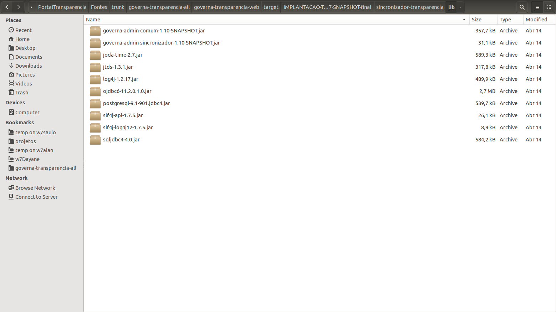
Task: Click the Downloads arrow icon in sidebar
Action: (x=11, y=66)
